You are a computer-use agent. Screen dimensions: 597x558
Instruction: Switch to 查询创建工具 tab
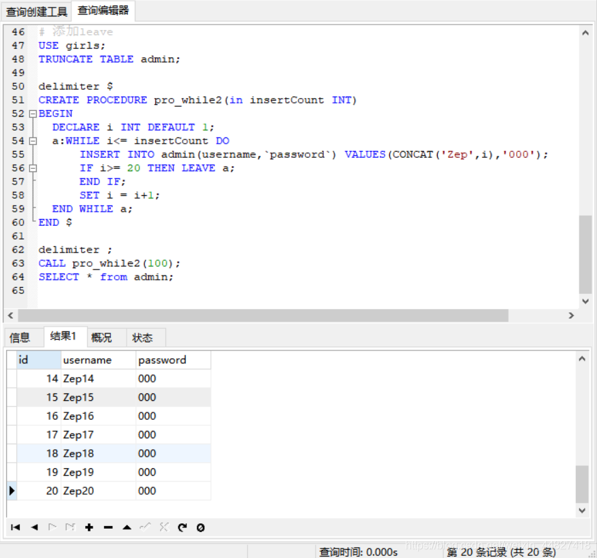click(x=37, y=12)
